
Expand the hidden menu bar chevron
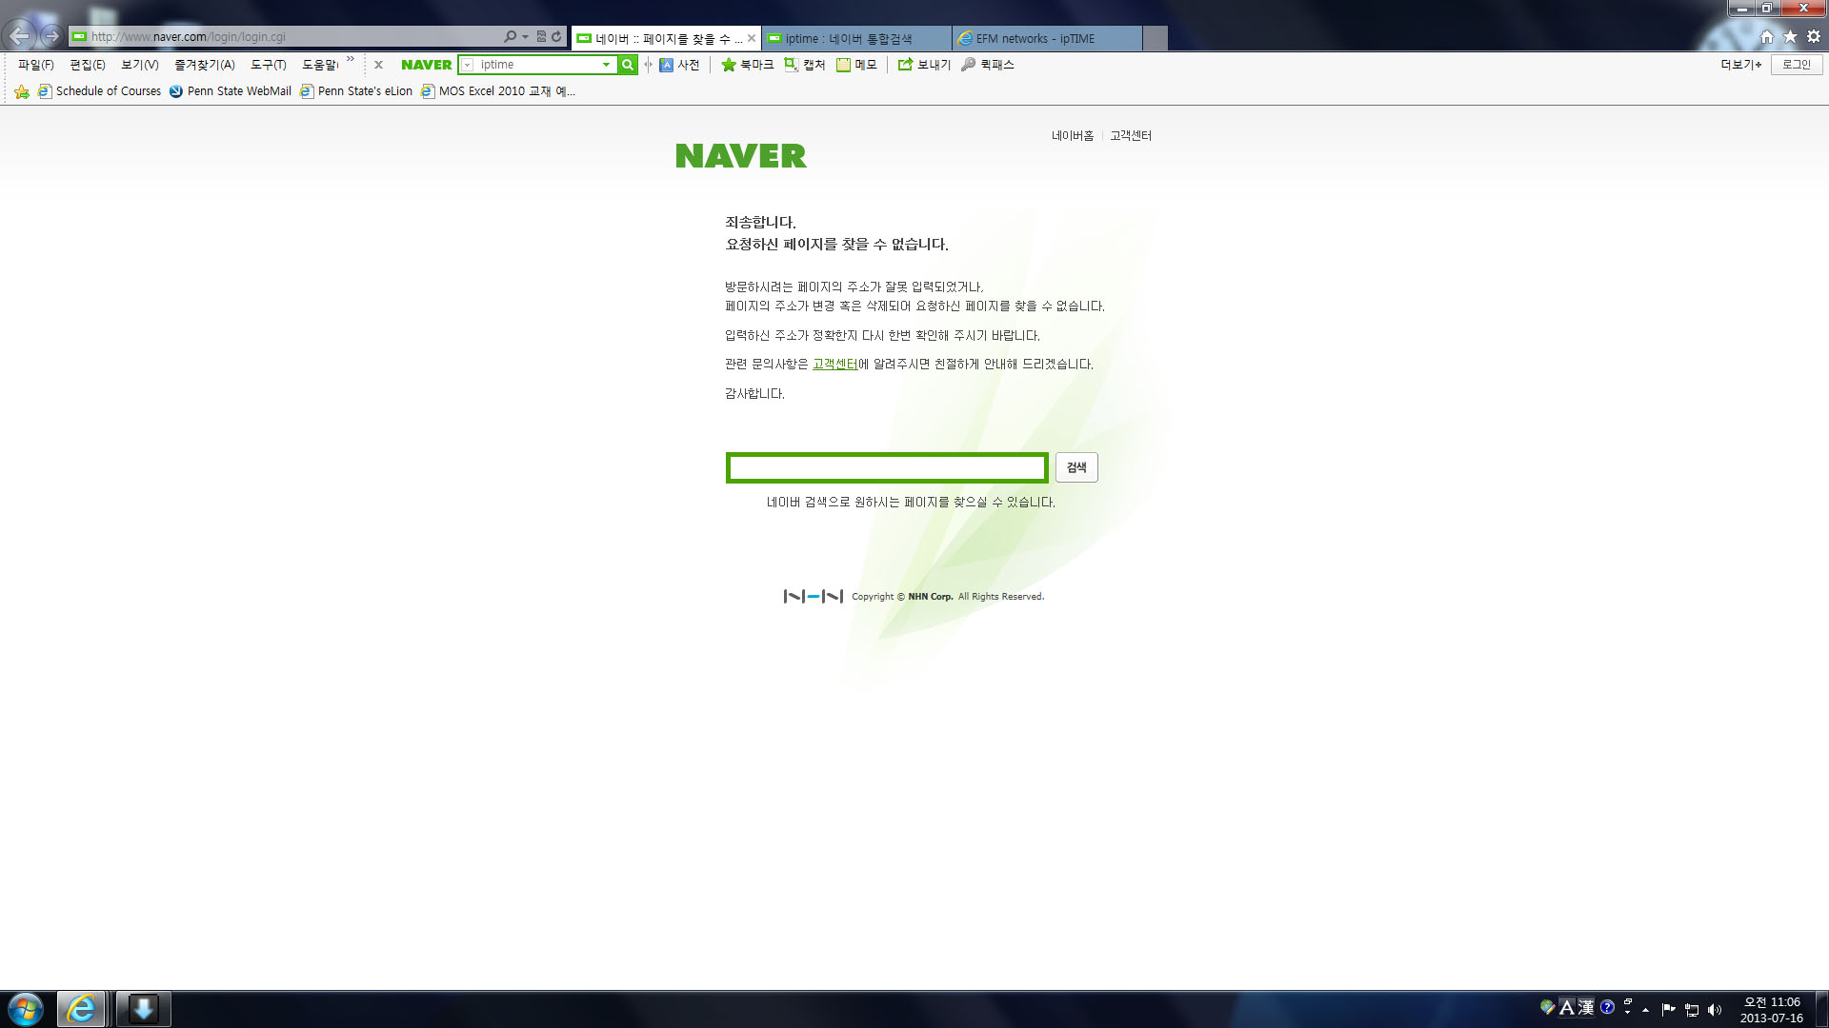point(351,60)
